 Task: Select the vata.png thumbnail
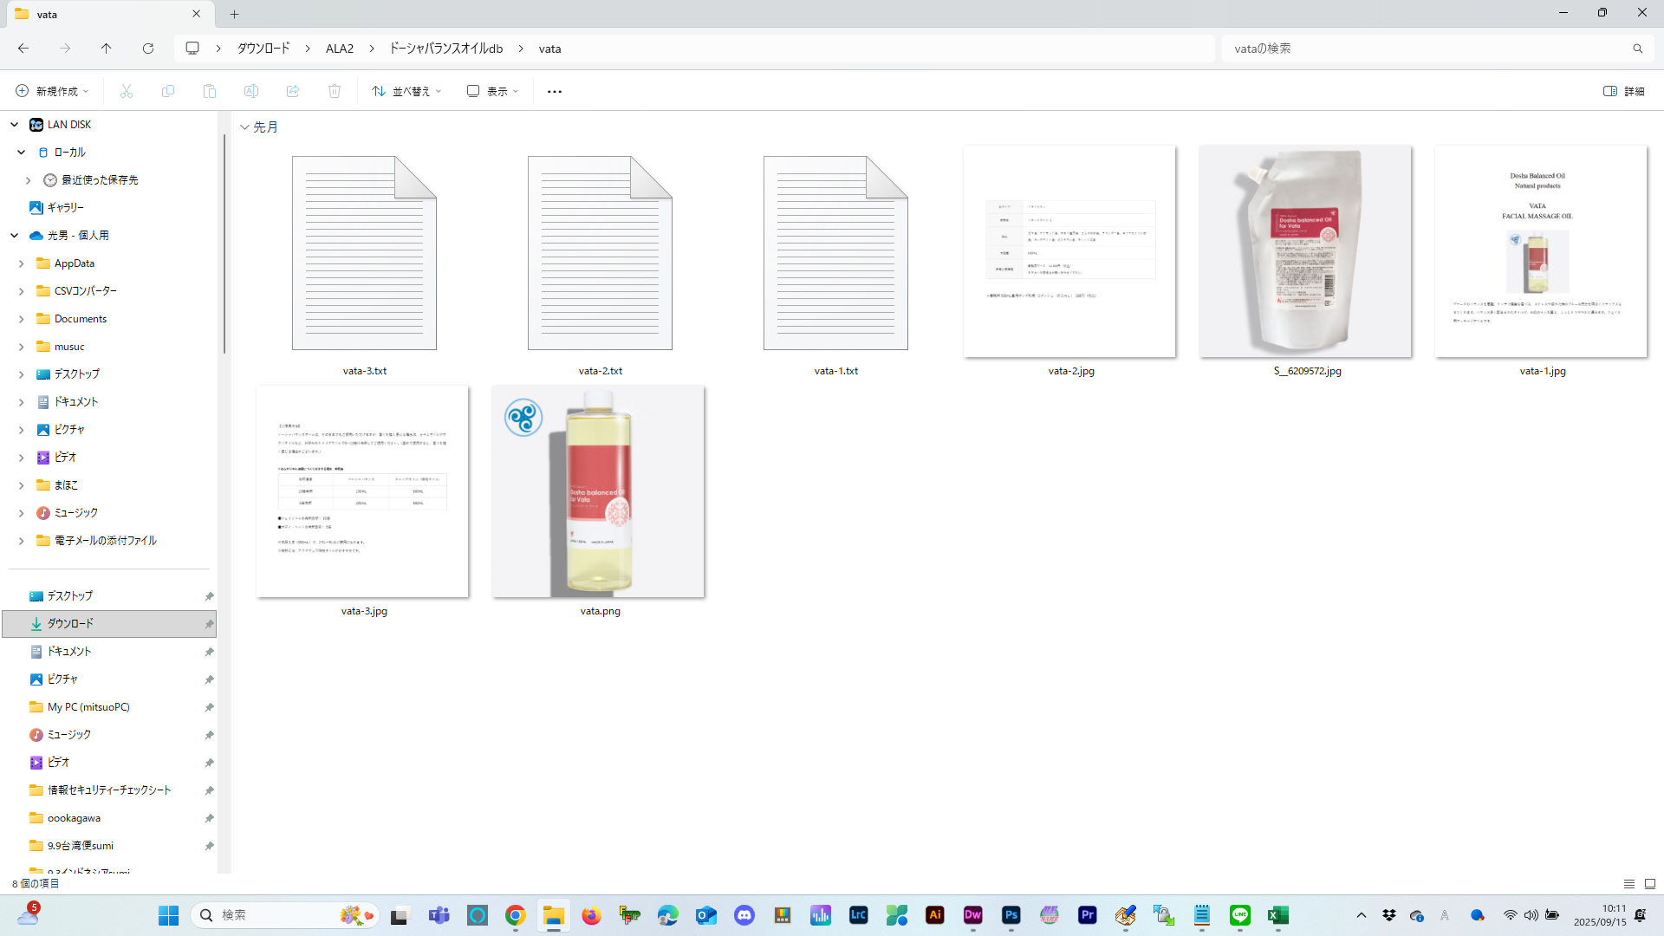tap(598, 491)
